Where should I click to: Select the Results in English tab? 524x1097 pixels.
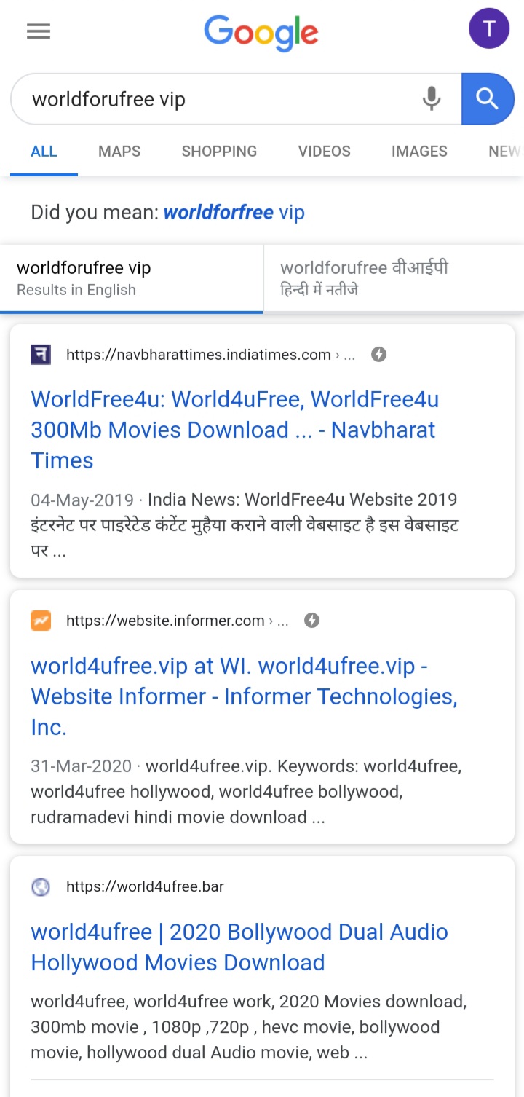[x=131, y=278]
